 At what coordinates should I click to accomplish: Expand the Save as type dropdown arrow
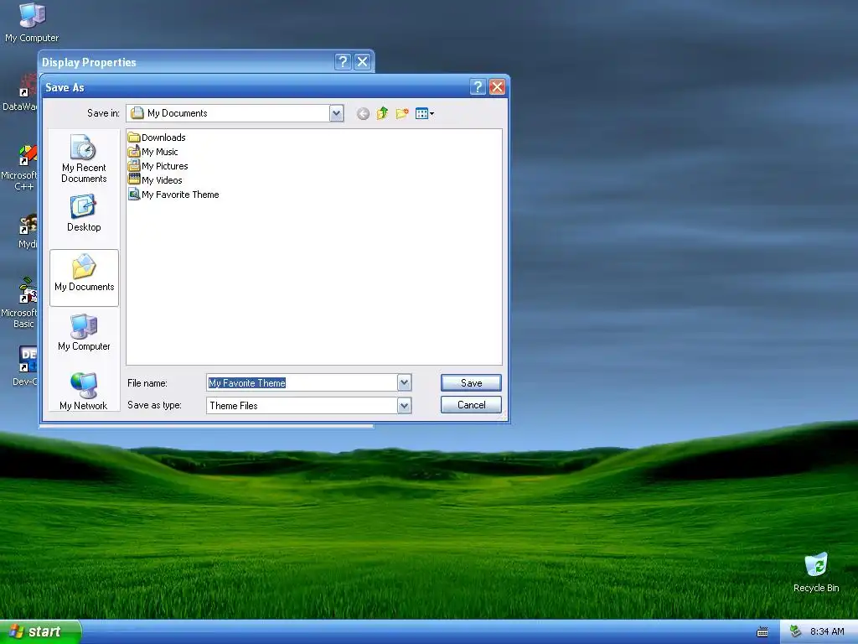point(404,406)
